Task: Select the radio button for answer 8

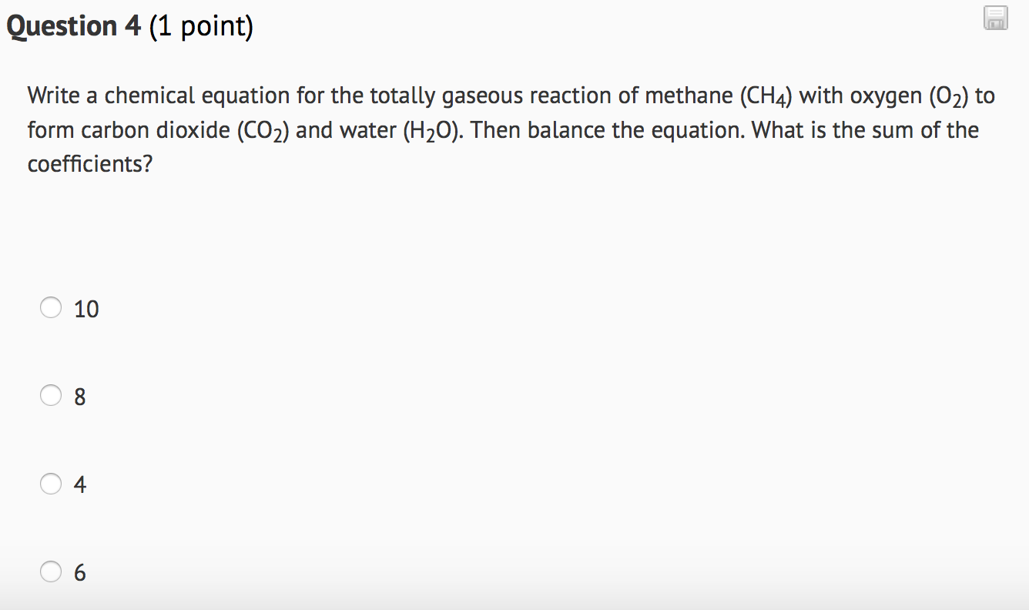Action: tap(50, 395)
